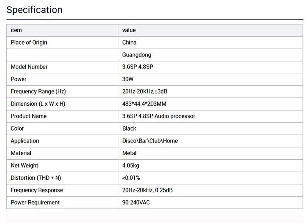Select the 20Hz-20kHz, 0.25dB response value
This screenshot has width=307, height=224.
(x=147, y=190)
